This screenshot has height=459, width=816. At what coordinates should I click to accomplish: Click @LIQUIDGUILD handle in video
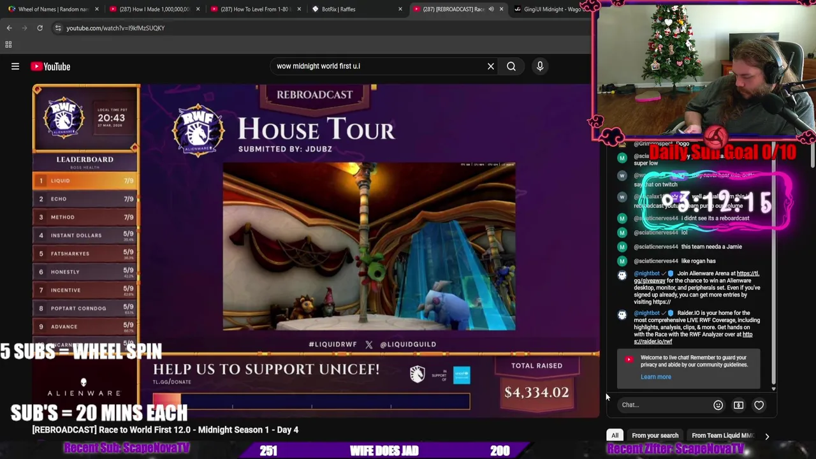click(x=408, y=344)
